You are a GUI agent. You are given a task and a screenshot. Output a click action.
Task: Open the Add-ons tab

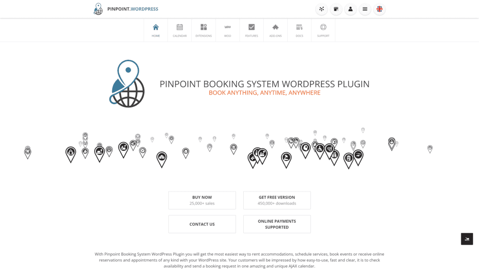pos(276,30)
